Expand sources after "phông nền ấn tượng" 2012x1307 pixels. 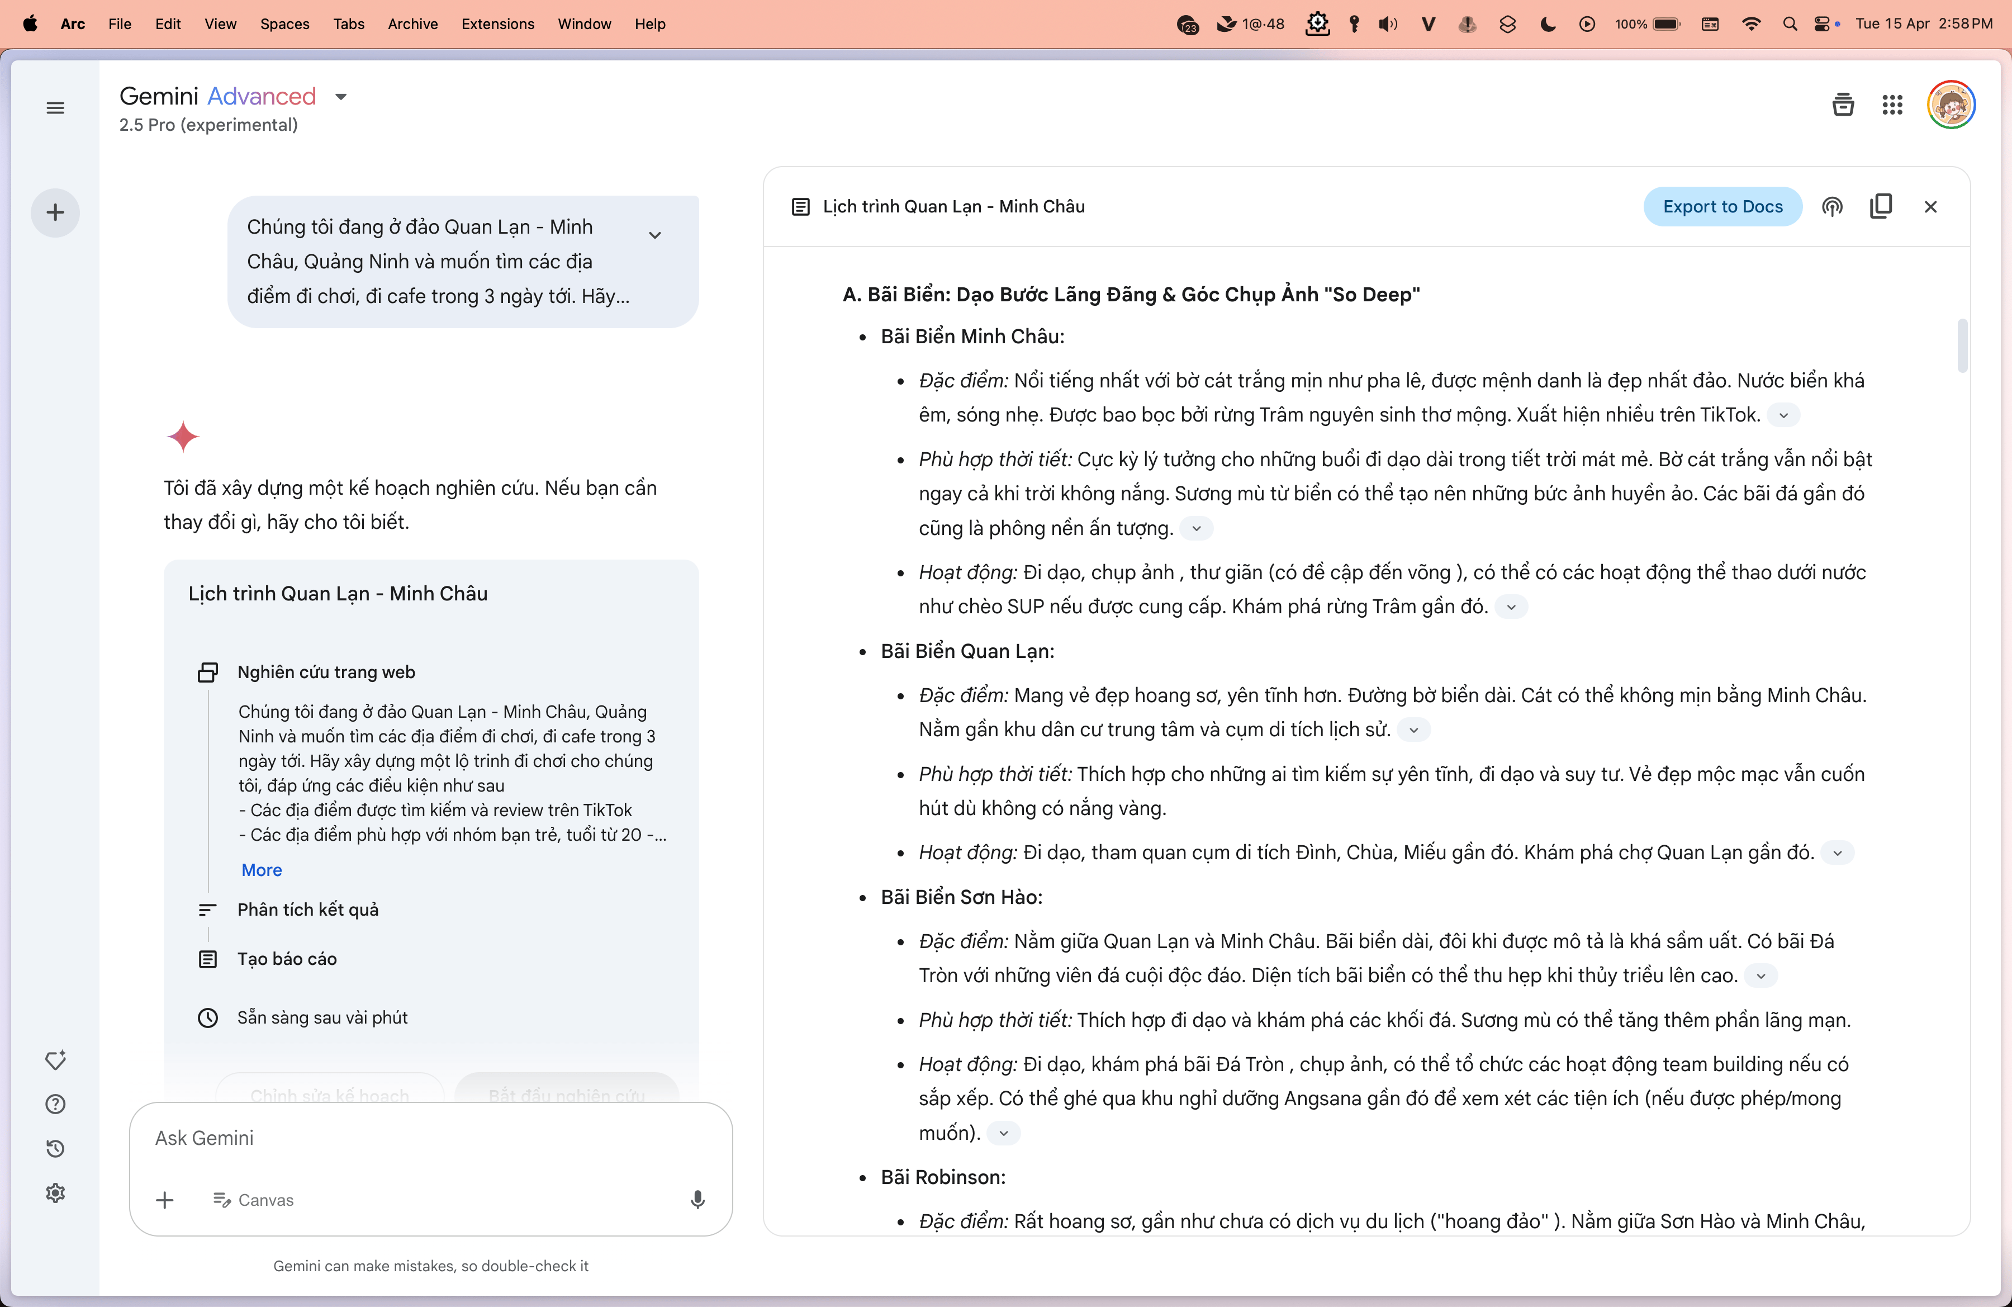pos(1196,528)
